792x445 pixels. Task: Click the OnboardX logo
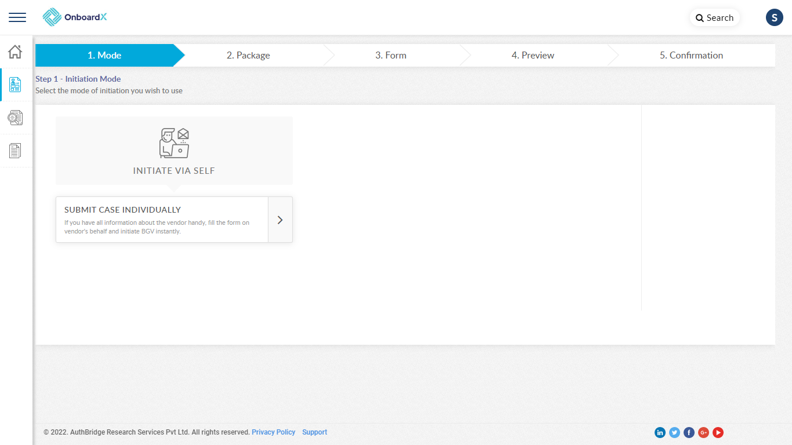pos(75,17)
